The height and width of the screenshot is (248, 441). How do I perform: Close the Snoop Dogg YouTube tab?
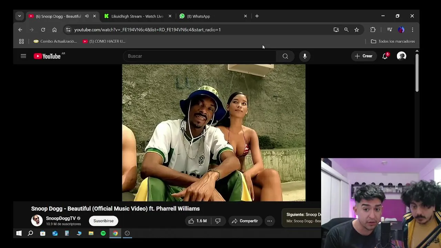click(x=94, y=16)
